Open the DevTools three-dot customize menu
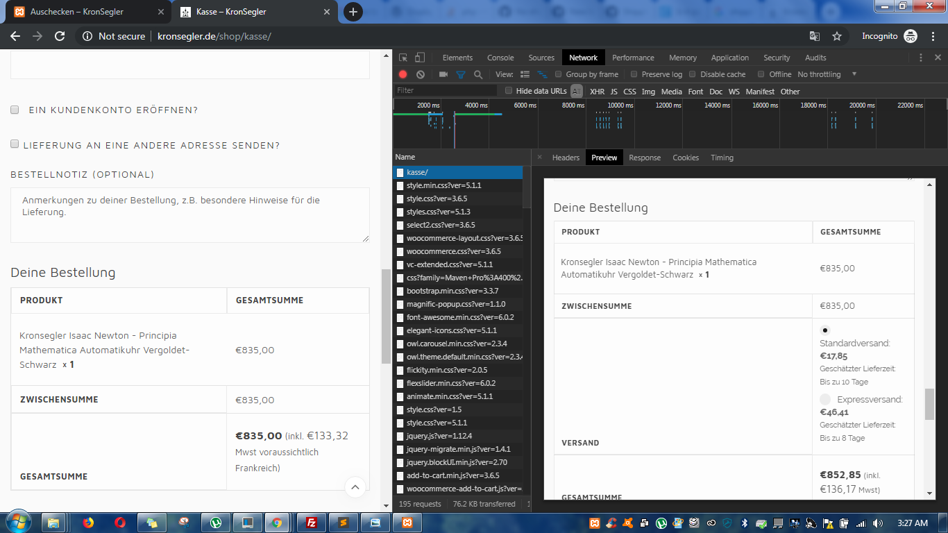Image resolution: width=948 pixels, height=533 pixels. click(x=920, y=58)
